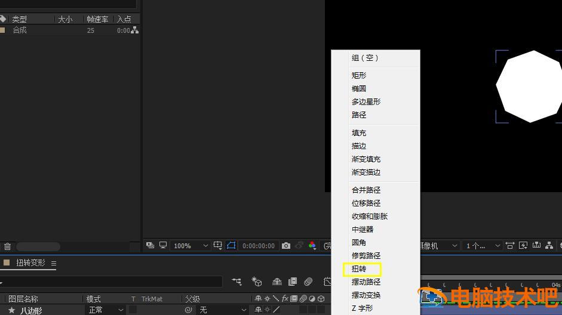562x315 pixels.
Task: Enable motion blur icon in timeline
Action: click(x=308, y=282)
